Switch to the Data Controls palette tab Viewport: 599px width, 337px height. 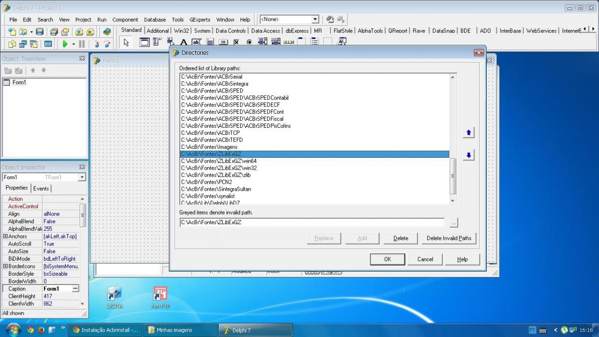231,30
